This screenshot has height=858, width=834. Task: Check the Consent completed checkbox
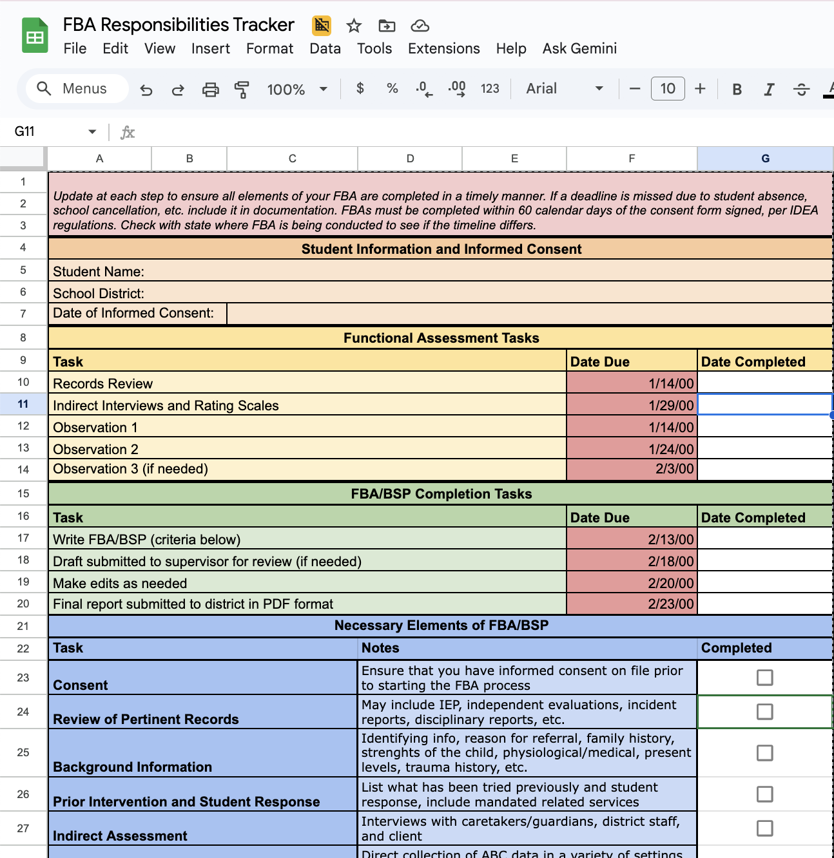764,678
